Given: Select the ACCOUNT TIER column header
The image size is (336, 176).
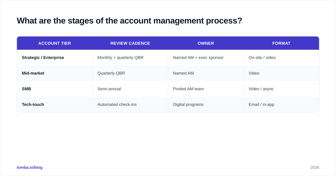Looking at the screenshot, I should click(55, 43).
